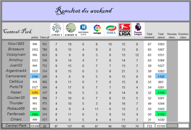Click the Nouveau class- column header

pyautogui.click(x=172, y=36)
